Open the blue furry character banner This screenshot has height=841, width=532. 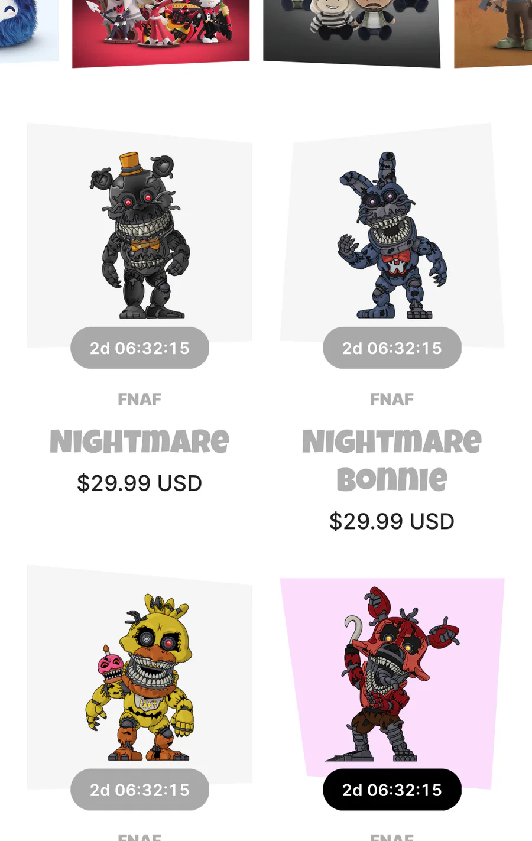pyautogui.click(x=29, y=31)
